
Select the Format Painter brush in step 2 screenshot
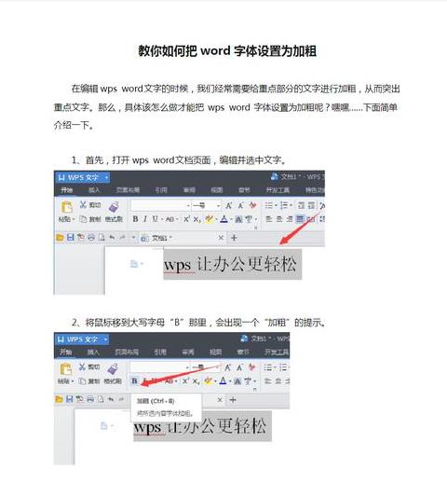pyautogui.click(x=113, y=369)
